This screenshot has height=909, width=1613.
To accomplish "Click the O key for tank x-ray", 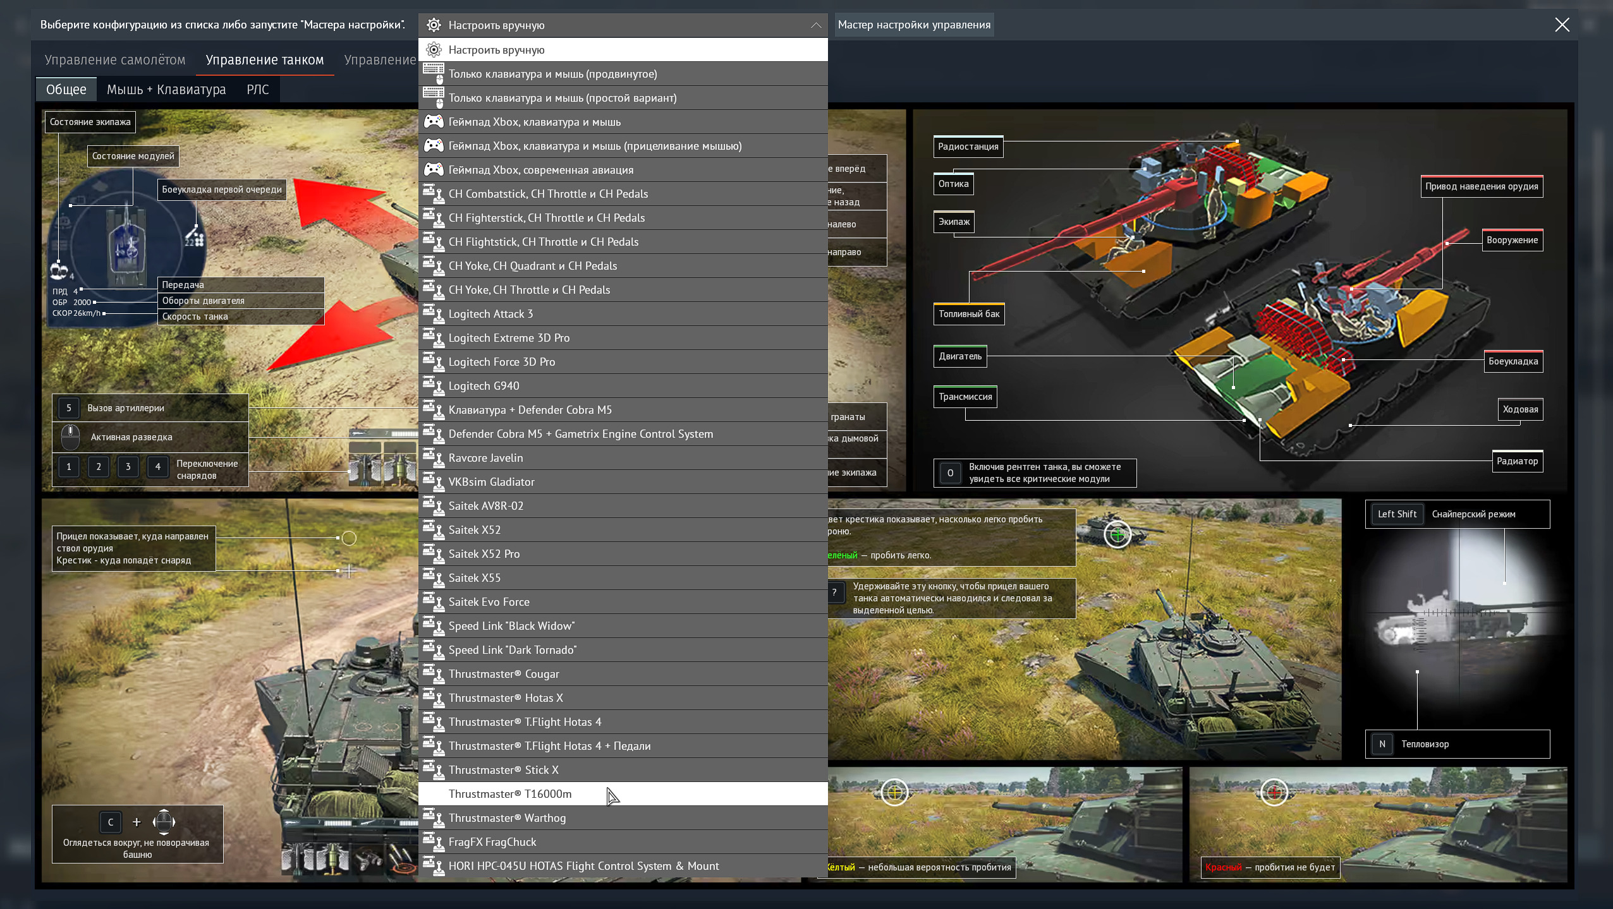I will (950, 473).
